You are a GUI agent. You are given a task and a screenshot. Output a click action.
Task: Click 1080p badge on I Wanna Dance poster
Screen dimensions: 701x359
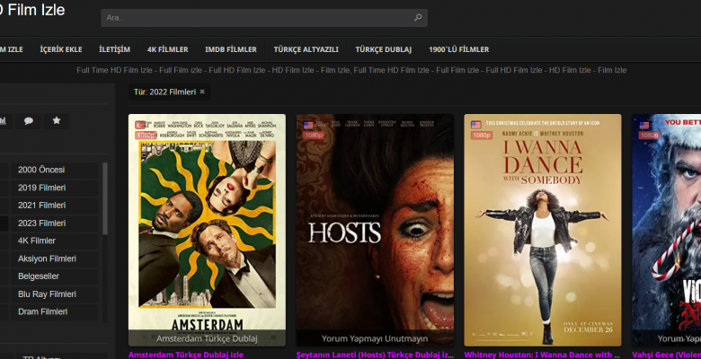click(x=482, y=135)
